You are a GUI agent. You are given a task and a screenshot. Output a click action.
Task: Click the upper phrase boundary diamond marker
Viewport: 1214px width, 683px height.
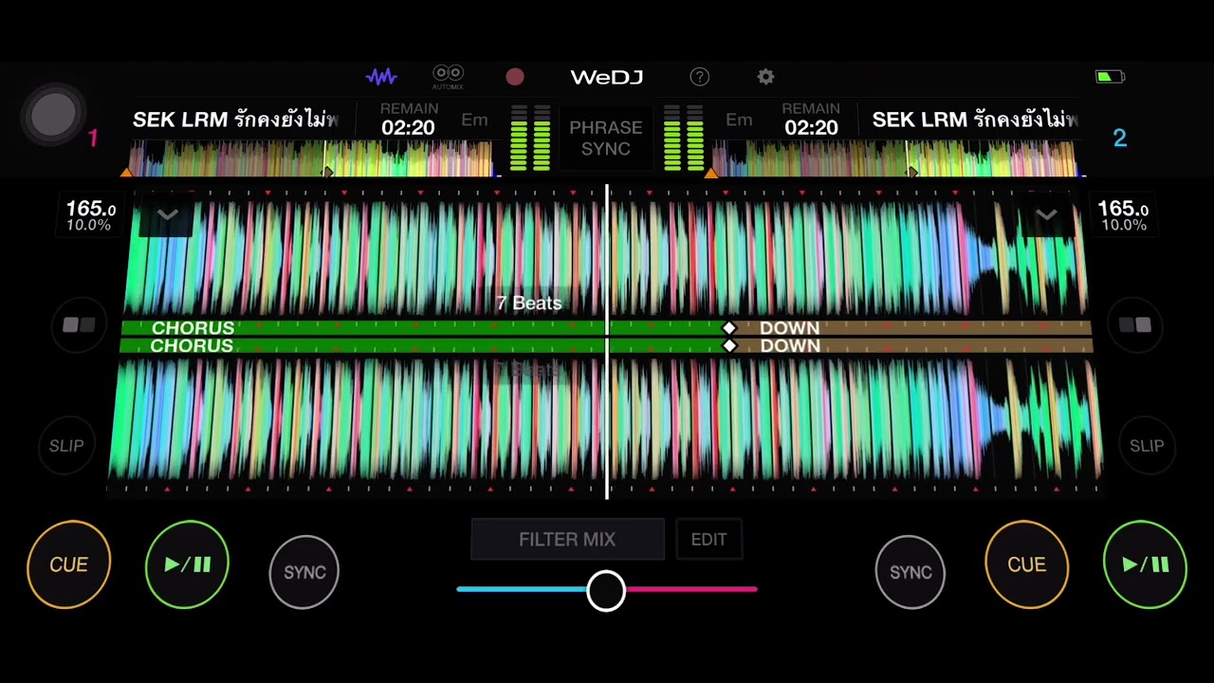[728, 327]
